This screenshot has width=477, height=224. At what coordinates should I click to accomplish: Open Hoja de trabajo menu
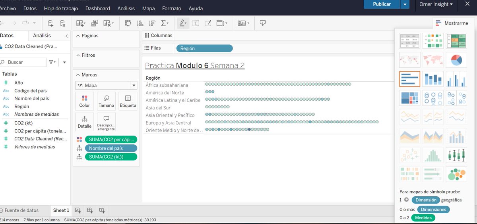pyautogui.click(x=61, y=8)
